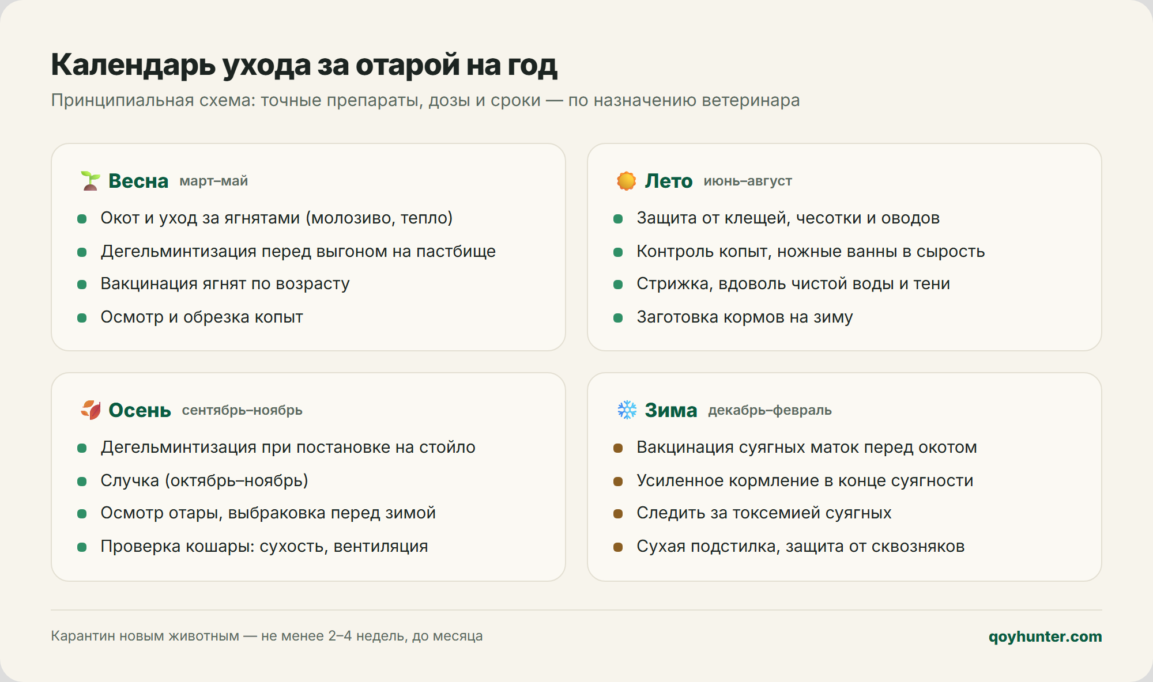1153x682 pixels.
Task: Select Вакцинация суягных маток перед окотом
Action: coord(807,448)
